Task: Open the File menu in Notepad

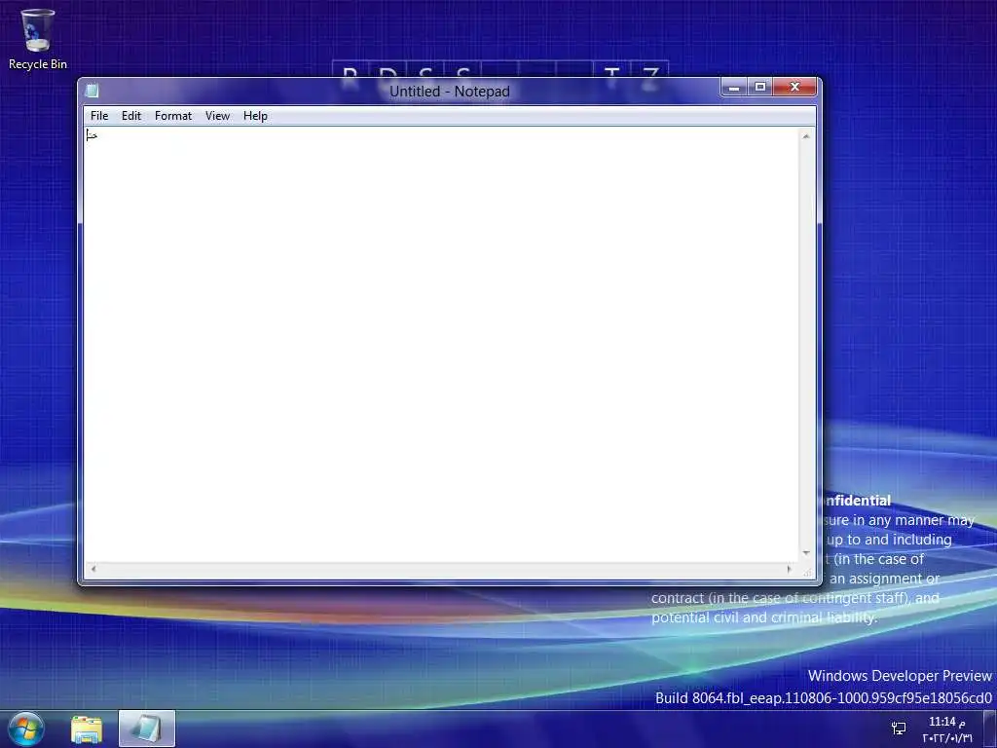Action: (99, 116)
